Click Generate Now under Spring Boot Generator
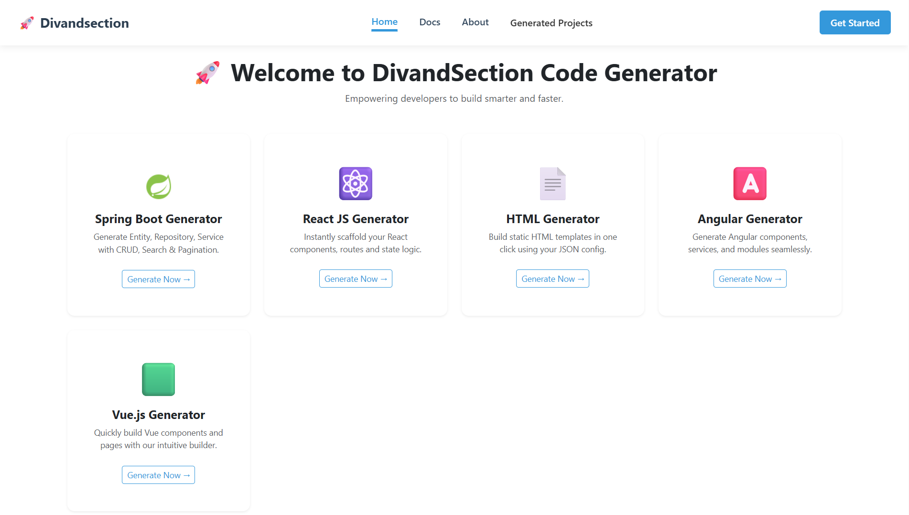 coord(158,279)
